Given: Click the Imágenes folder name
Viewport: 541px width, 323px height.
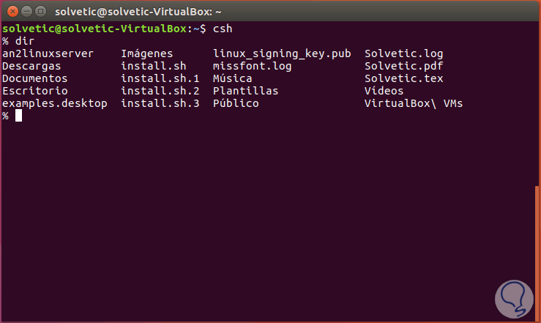Looking at the screenshot, I should tap(146, 53).
